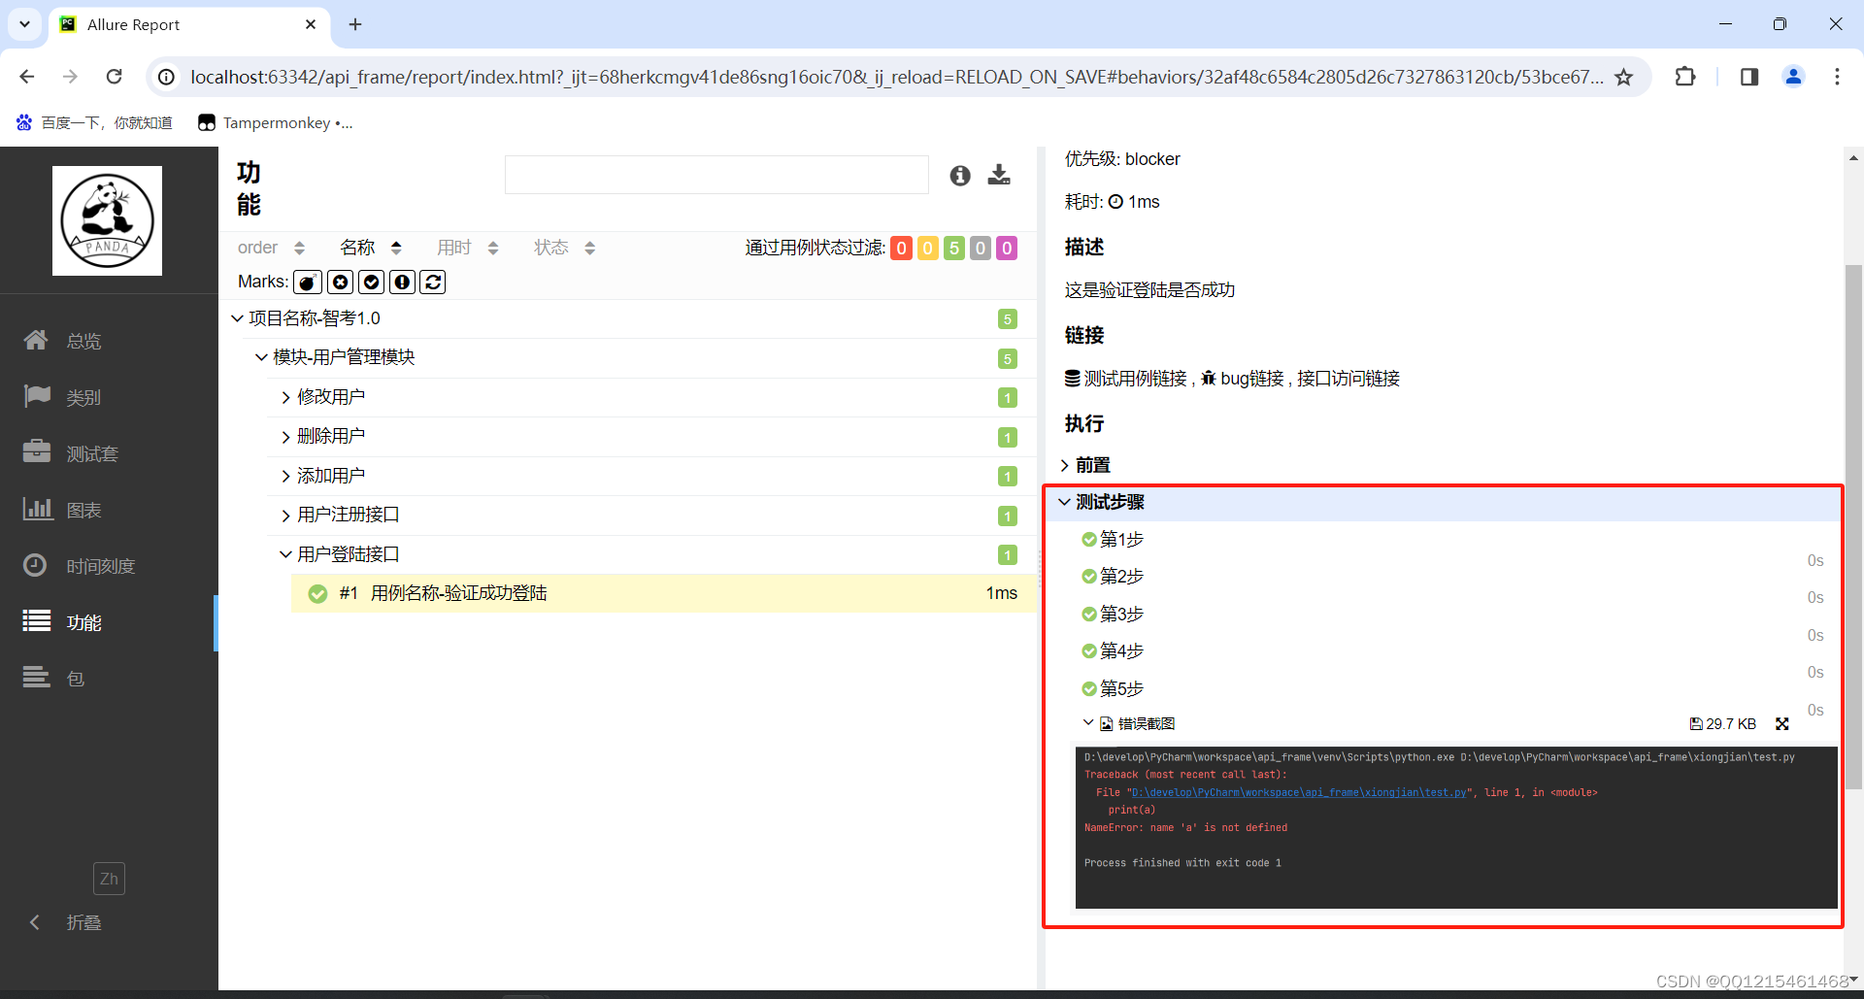Open the Tampermonkey bookmark

coord(275,122)
